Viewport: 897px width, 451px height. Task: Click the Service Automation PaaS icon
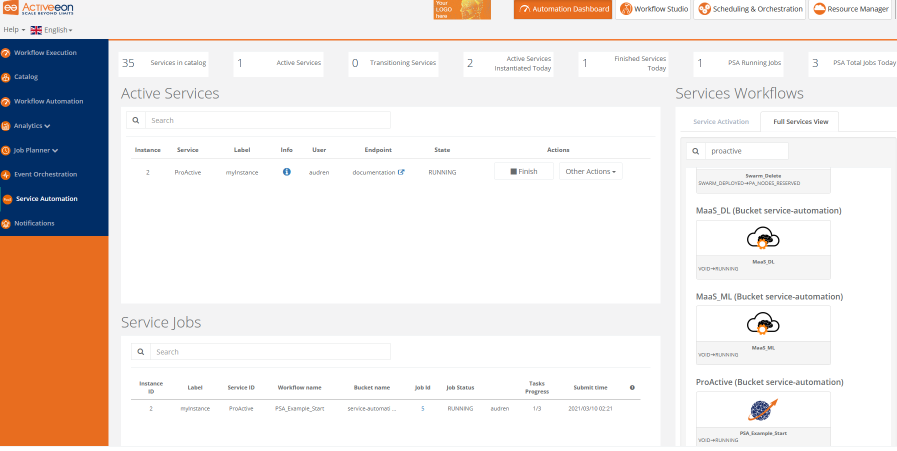coord(7,199)
